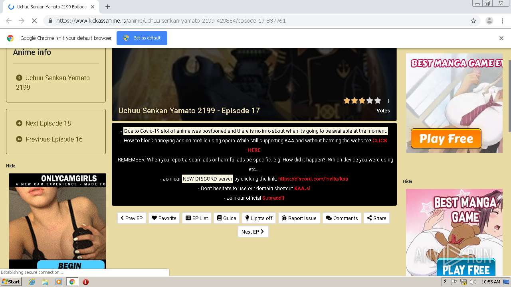
Task: Add episode to Favorite
Action: tap(164, 218)
